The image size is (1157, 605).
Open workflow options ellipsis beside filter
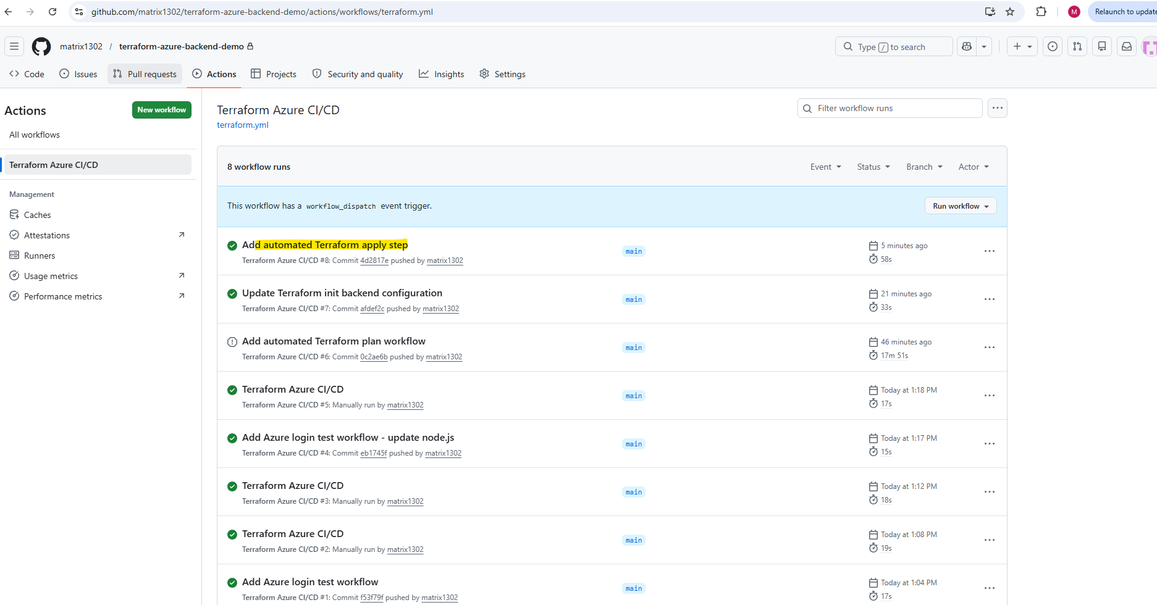pyautogui.click(x=998, y=108)
